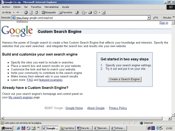Open the Inicio start button
The width and height of the screenshot is (175, 131).
click(x=7, y=128)
